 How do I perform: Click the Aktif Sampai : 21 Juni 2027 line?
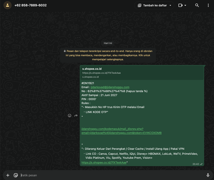99,95
